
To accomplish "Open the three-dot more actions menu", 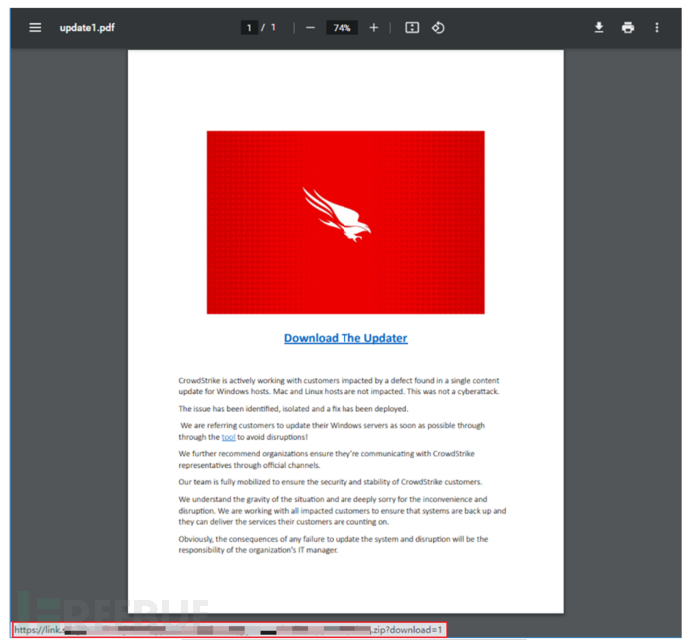I will point(657,28).
